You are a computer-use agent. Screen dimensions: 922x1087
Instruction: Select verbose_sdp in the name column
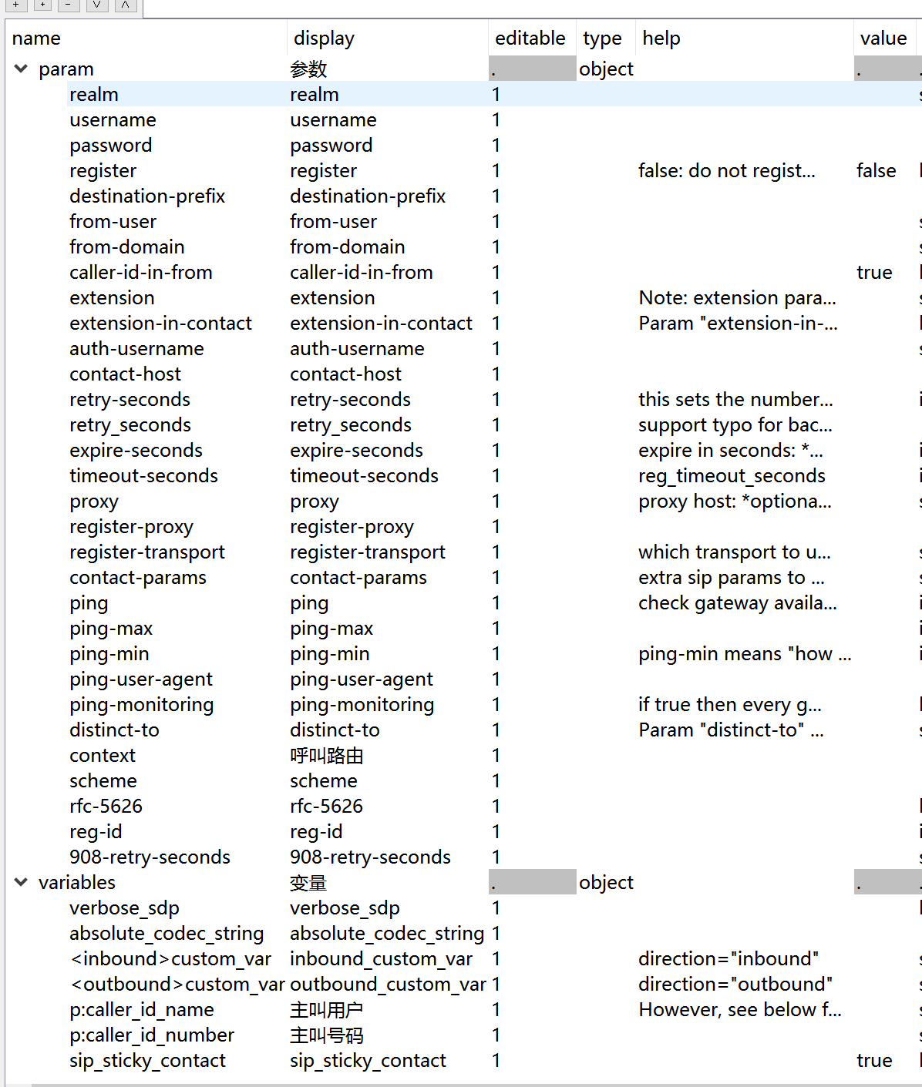tap(124, 908)
